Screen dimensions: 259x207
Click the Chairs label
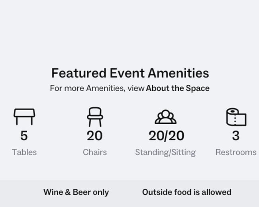[95, 152]
